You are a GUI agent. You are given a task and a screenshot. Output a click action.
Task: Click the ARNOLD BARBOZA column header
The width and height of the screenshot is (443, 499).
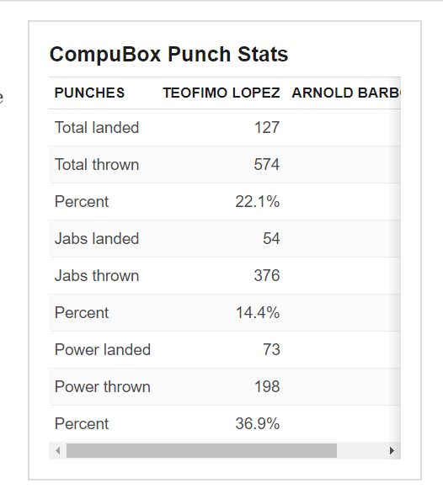346,93
